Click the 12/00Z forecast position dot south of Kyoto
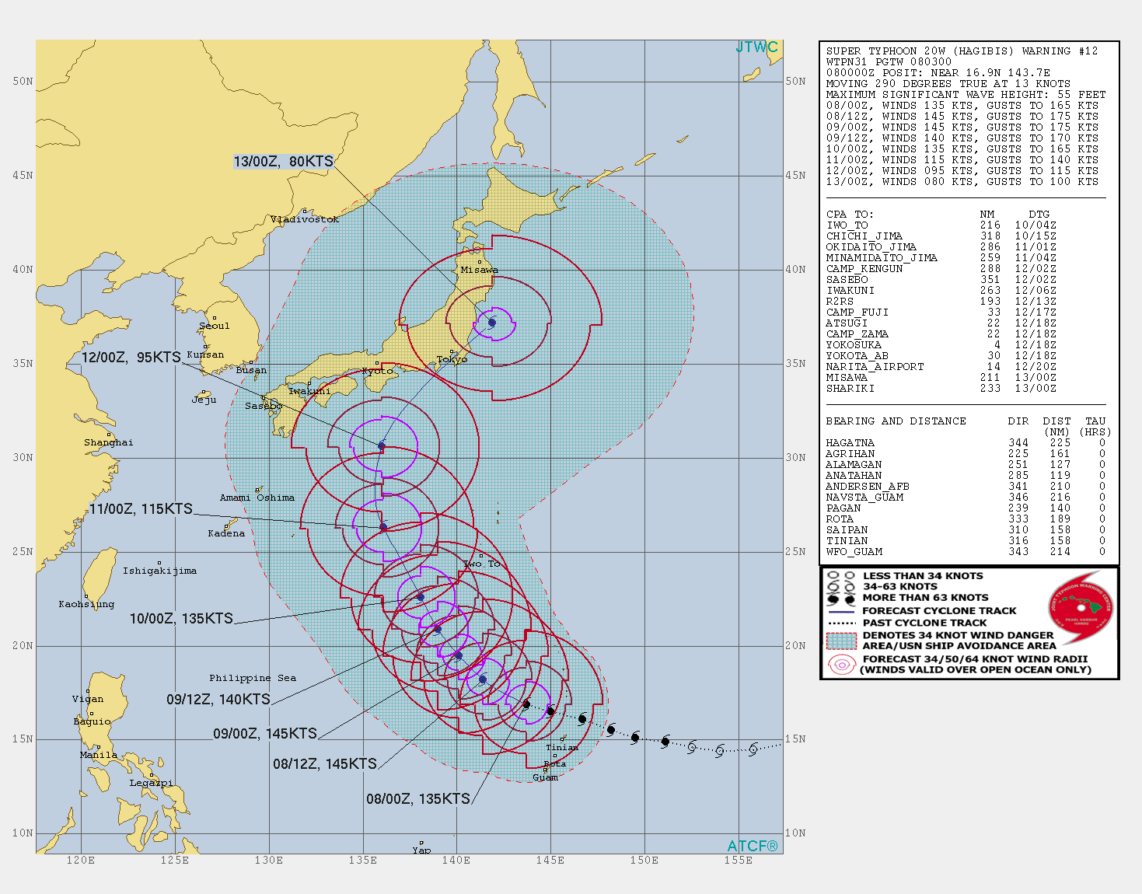 (382, 446)
